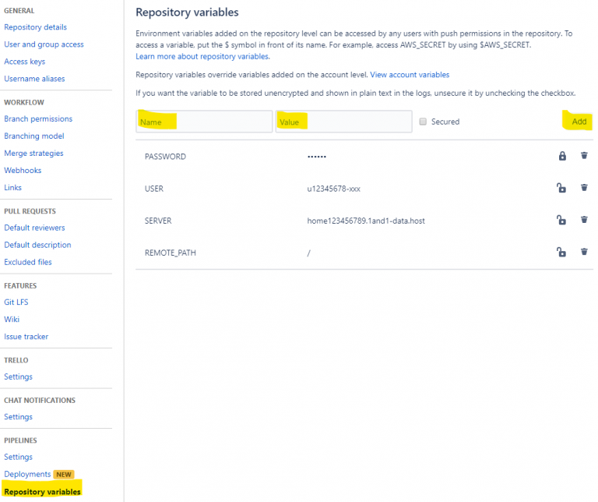Viewport: 598px width, 502px height.
Task: Open Repository details in sidebar
Action: (x=35, y=27)
